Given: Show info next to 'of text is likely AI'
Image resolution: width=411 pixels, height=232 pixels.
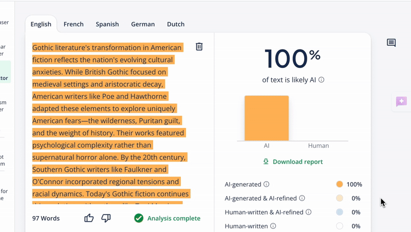Looking at the screenshot, I should 322,80.
